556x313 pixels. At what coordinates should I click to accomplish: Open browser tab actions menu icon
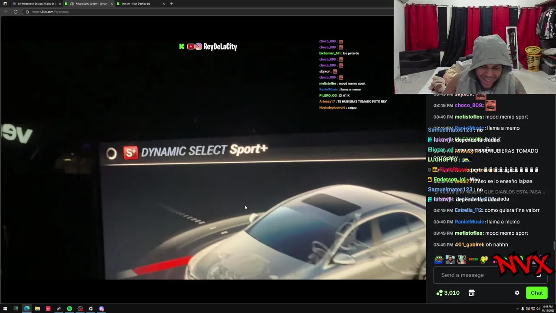[x=5, y=3]
